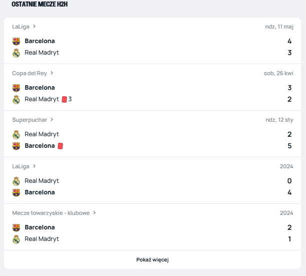The height and width of the screenshot is (276, 306).
Task: Click Real Madryt crest in Superpuchar match
Action: pos(16,134)
